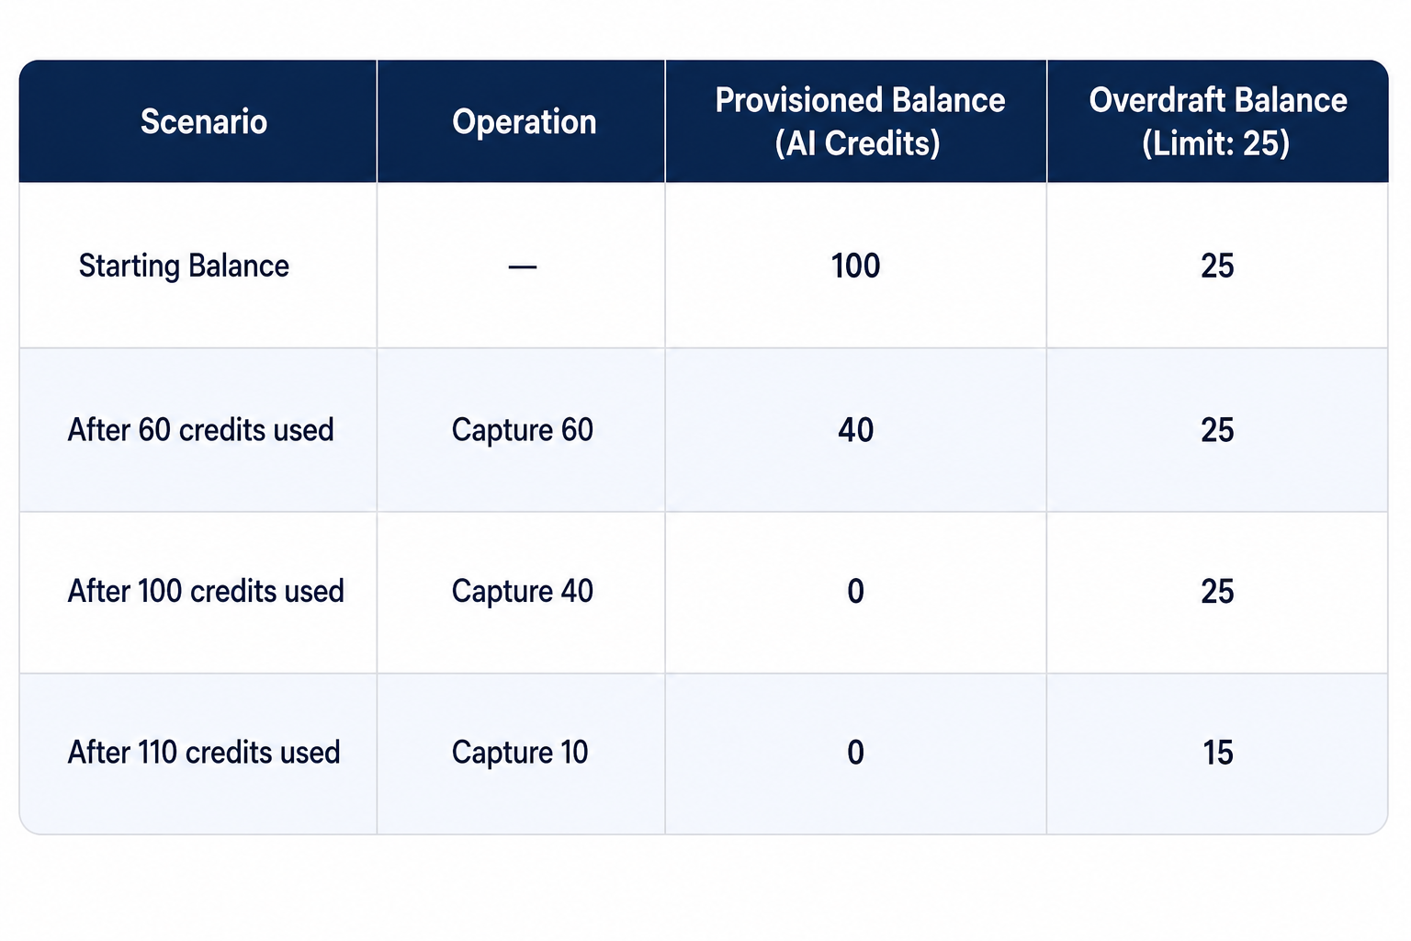Click the Operation column header
This screenshot has height=941, width=1411.
(x=524, y=121)
